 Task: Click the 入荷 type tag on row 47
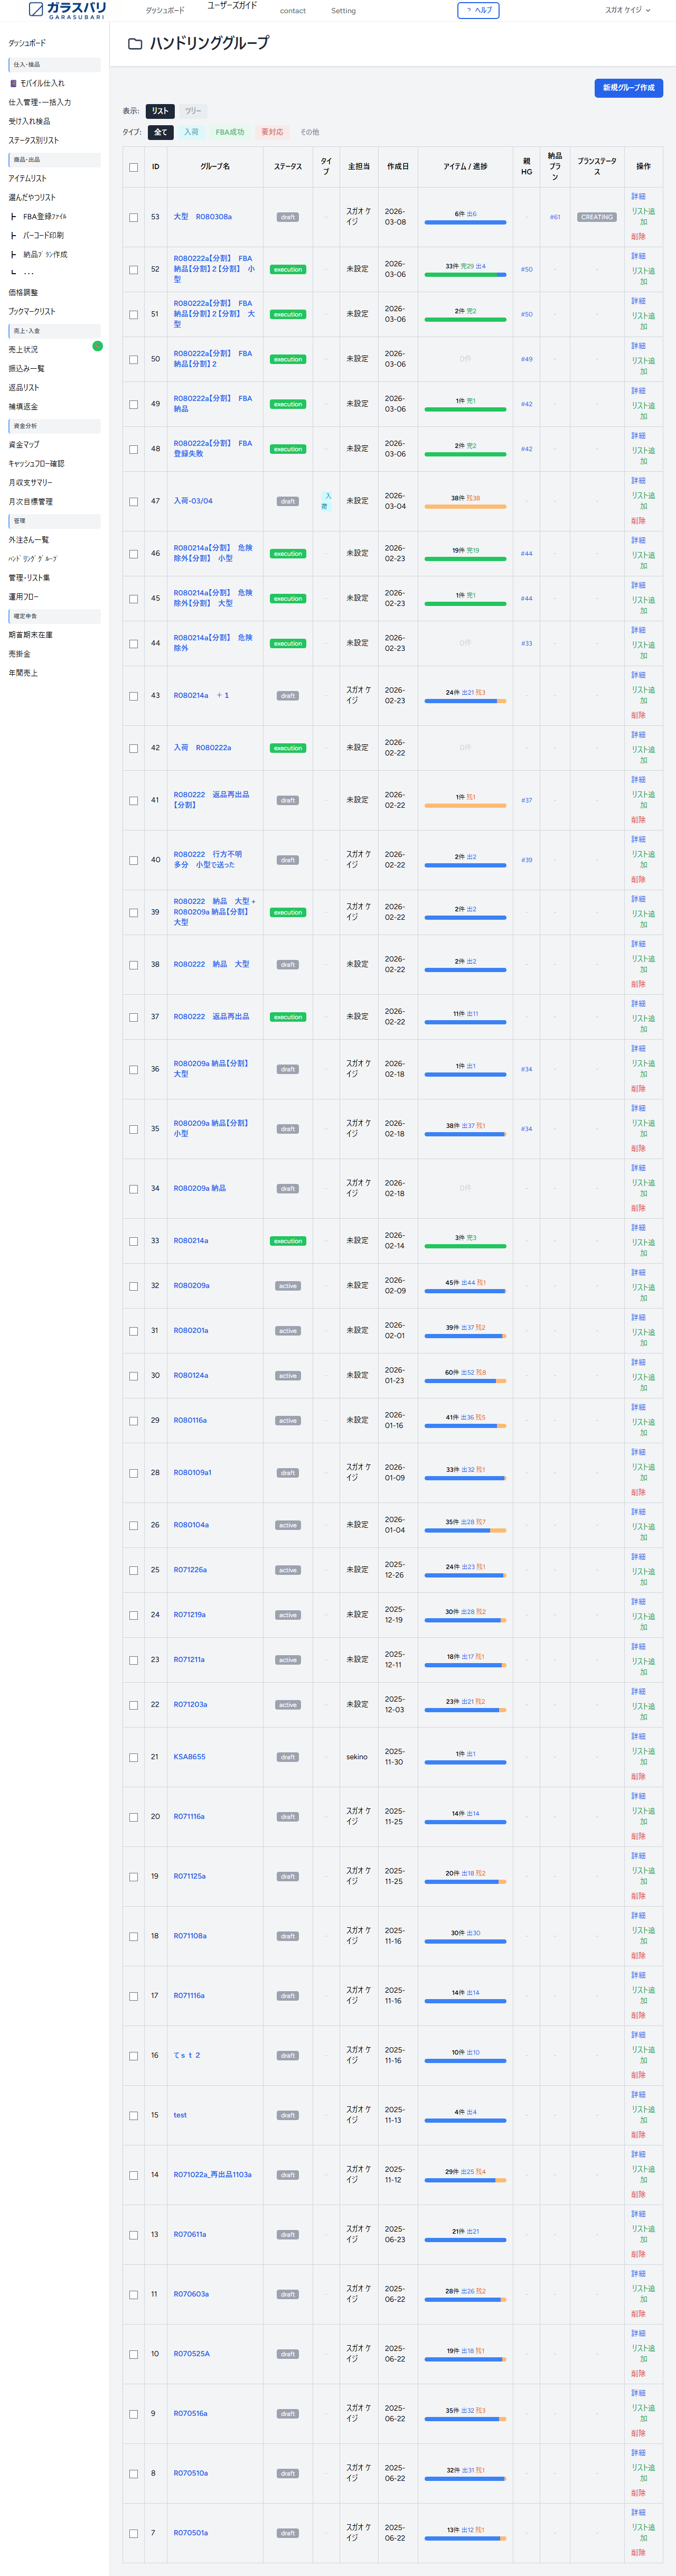pos(326,501)
